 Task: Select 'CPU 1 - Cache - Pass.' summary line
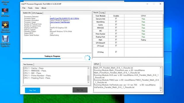click(x=34, y=68)
